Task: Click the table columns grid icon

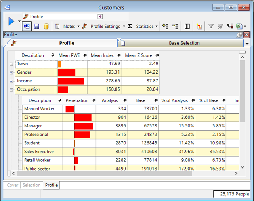Action: pos(187,27)
